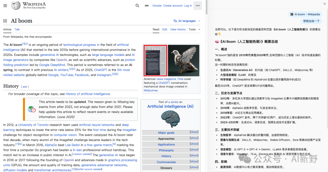Show the Glossary section

pyautogui.click(x=194, y=167)
